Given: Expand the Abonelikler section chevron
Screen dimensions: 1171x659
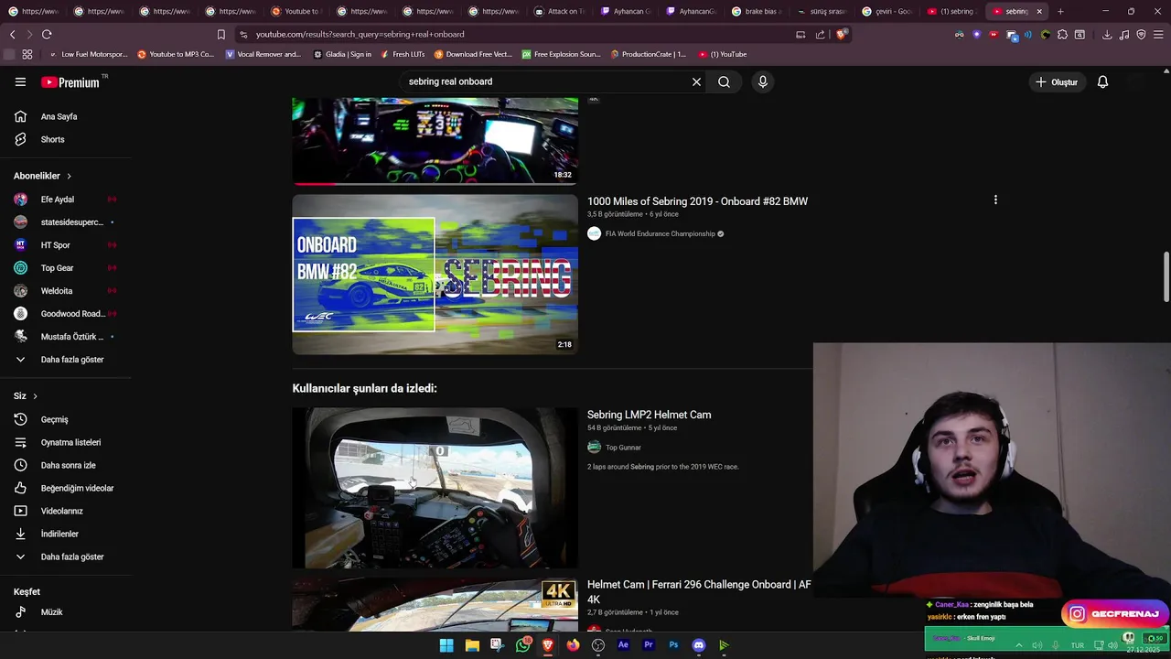Looking at the screenshot, I should click(x=69, y=176).
